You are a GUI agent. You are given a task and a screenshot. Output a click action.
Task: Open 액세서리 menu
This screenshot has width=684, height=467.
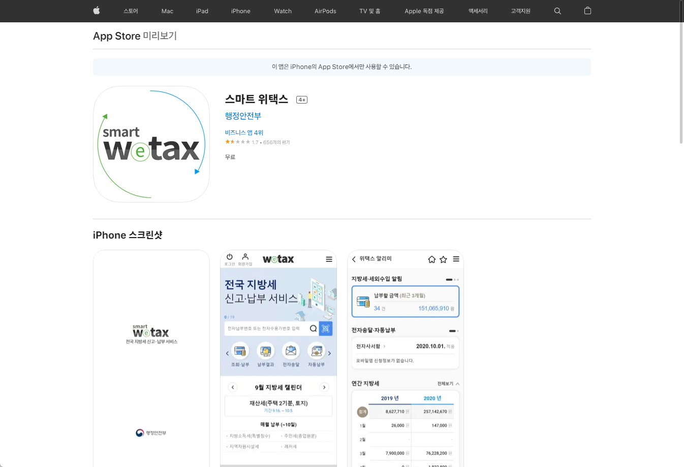(478, 11)
